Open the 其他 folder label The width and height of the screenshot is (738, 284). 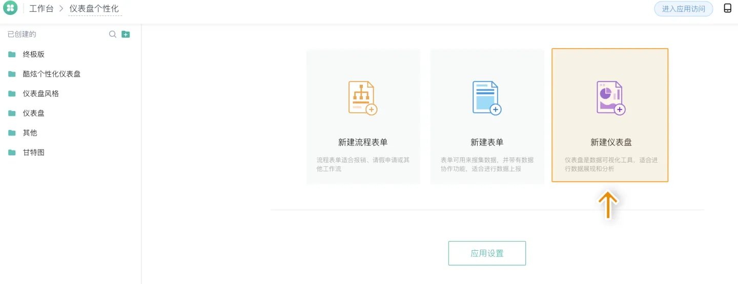tap(30, 133)
